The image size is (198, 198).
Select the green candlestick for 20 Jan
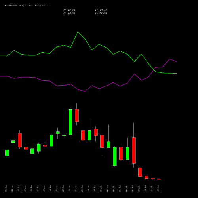pos(51,141)
